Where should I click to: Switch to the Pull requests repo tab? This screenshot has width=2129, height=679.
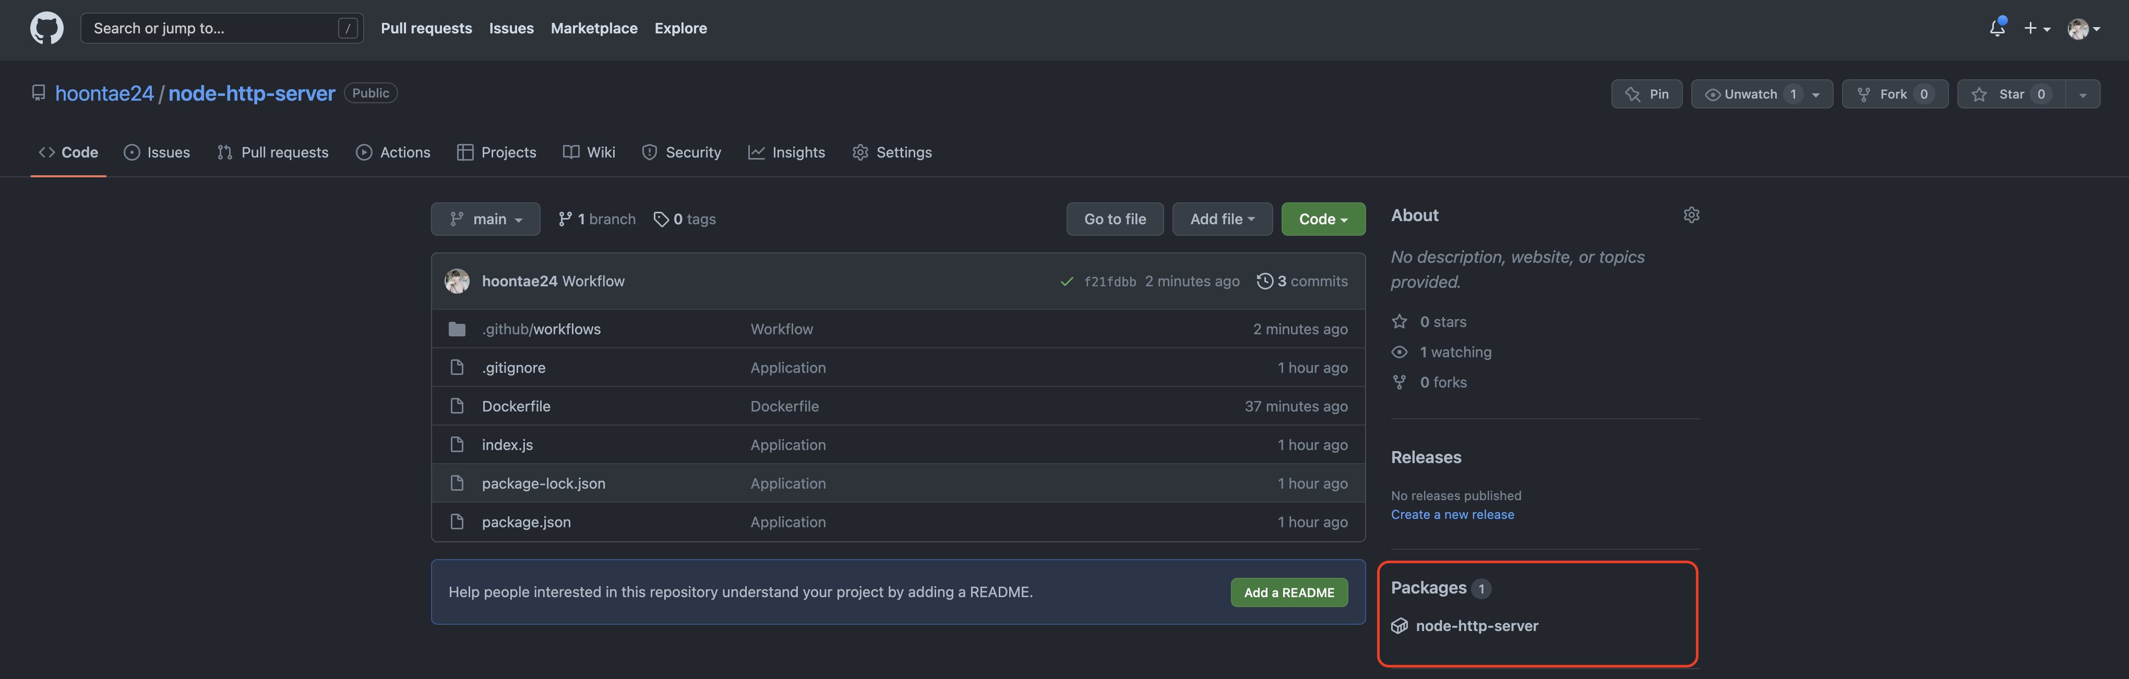(273, 152)
